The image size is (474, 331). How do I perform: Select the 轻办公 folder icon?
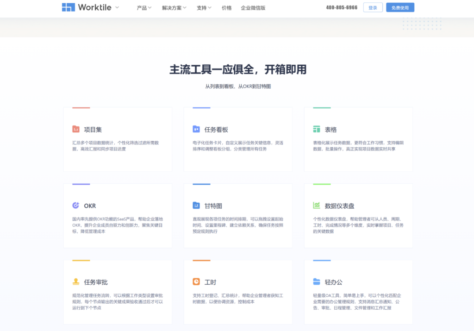tap(317, 282)
